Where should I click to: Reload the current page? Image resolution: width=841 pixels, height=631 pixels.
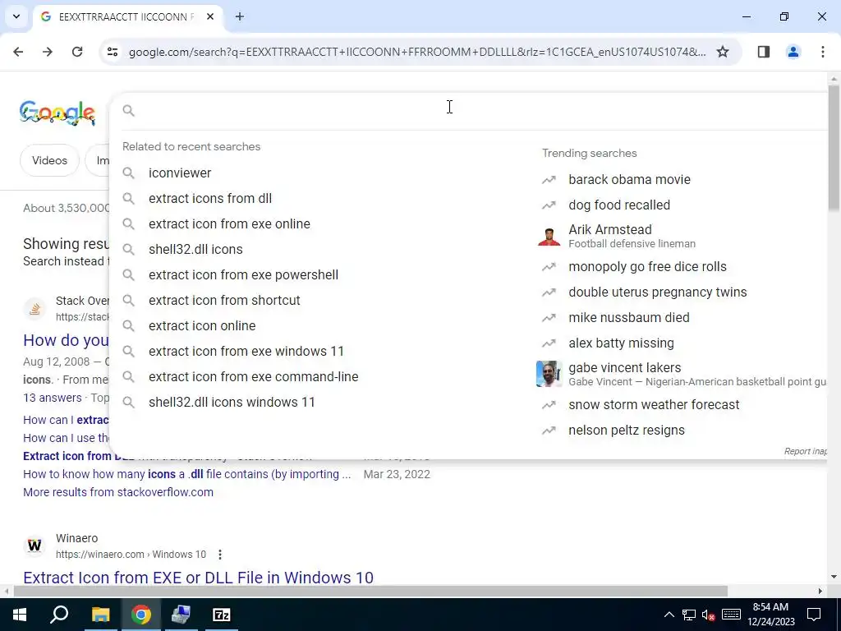point(77,52)
